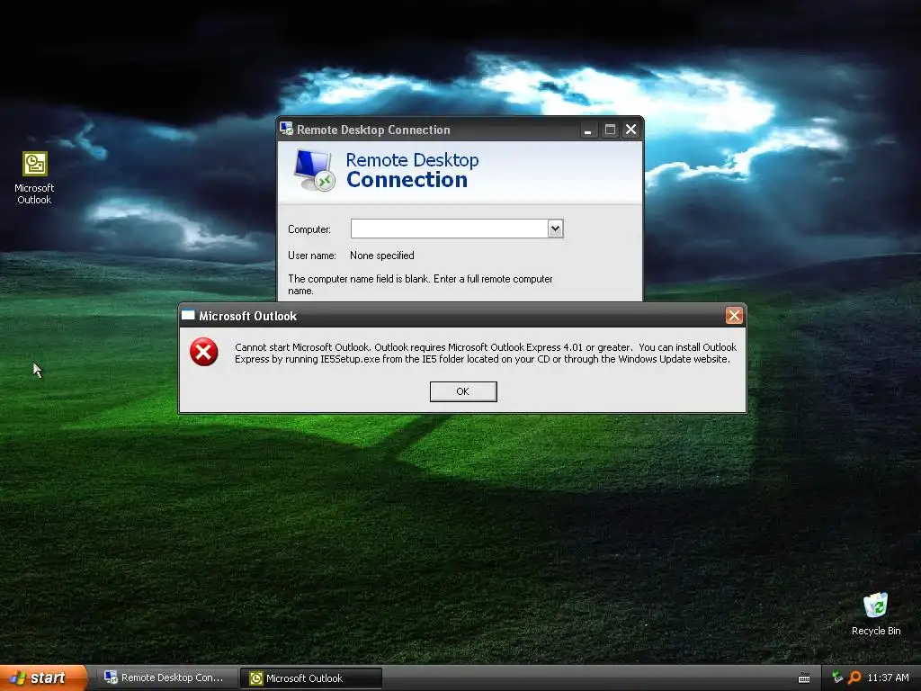The image size is (921, 691).
Task: Click the orange magnifier tray icon
Action: point(854,678)
